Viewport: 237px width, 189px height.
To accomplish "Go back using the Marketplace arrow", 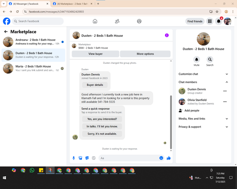I will pos(6,32).
